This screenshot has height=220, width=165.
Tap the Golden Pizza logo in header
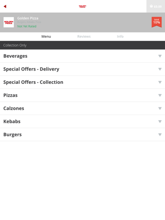point(82,6)
